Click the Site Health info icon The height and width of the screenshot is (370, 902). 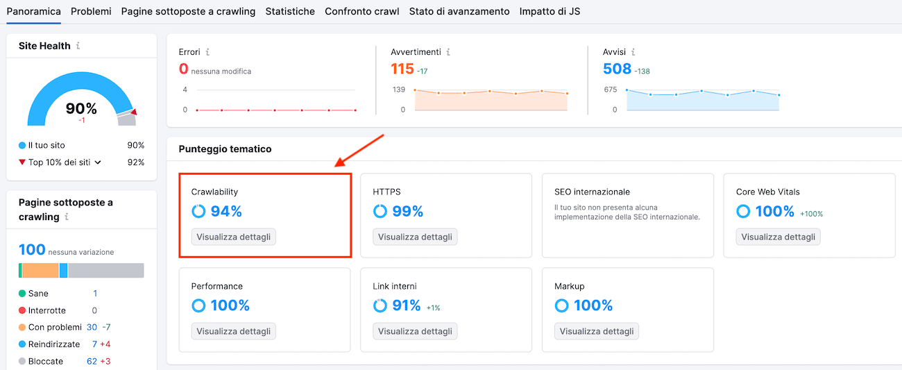click(78, 46)
